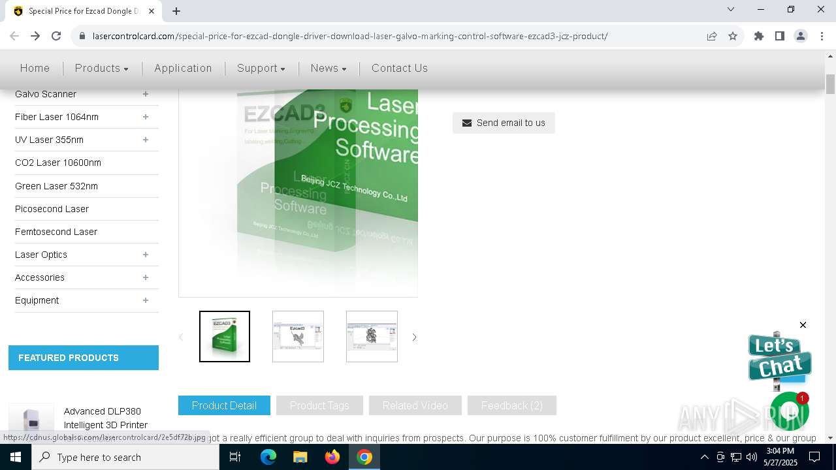Expand Galvo Scanner category
This screenshot has width=836, height=470.
coord(146,94)
